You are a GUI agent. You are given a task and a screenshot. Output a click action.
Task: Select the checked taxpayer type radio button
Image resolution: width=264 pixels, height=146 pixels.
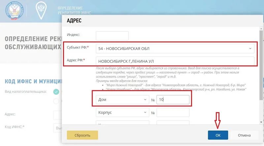point(56,92)
